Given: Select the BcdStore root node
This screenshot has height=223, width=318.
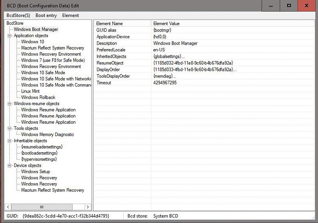Looking at the screenshot, I should click(x=15, y=23).
